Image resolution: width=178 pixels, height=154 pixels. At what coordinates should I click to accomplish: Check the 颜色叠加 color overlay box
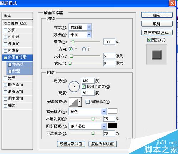[5, 85]
